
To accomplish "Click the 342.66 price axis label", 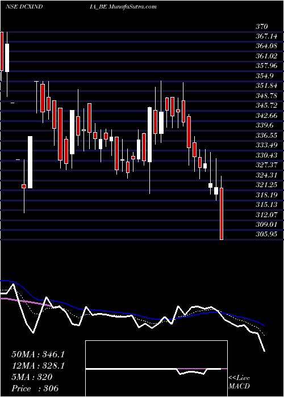I will coord(266,116).
